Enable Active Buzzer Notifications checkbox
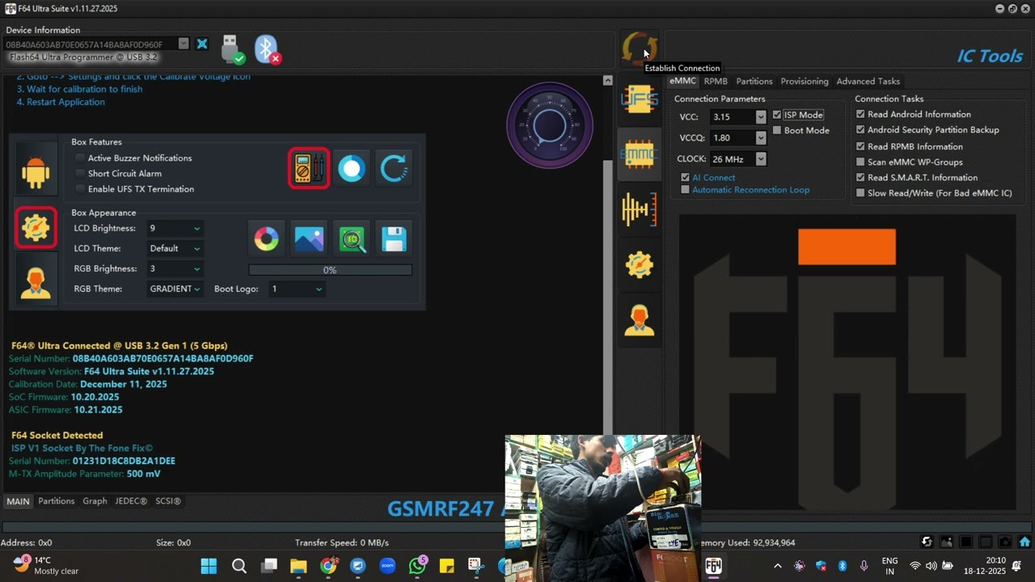Screen dimensions: 1035x582 point(80,158)
